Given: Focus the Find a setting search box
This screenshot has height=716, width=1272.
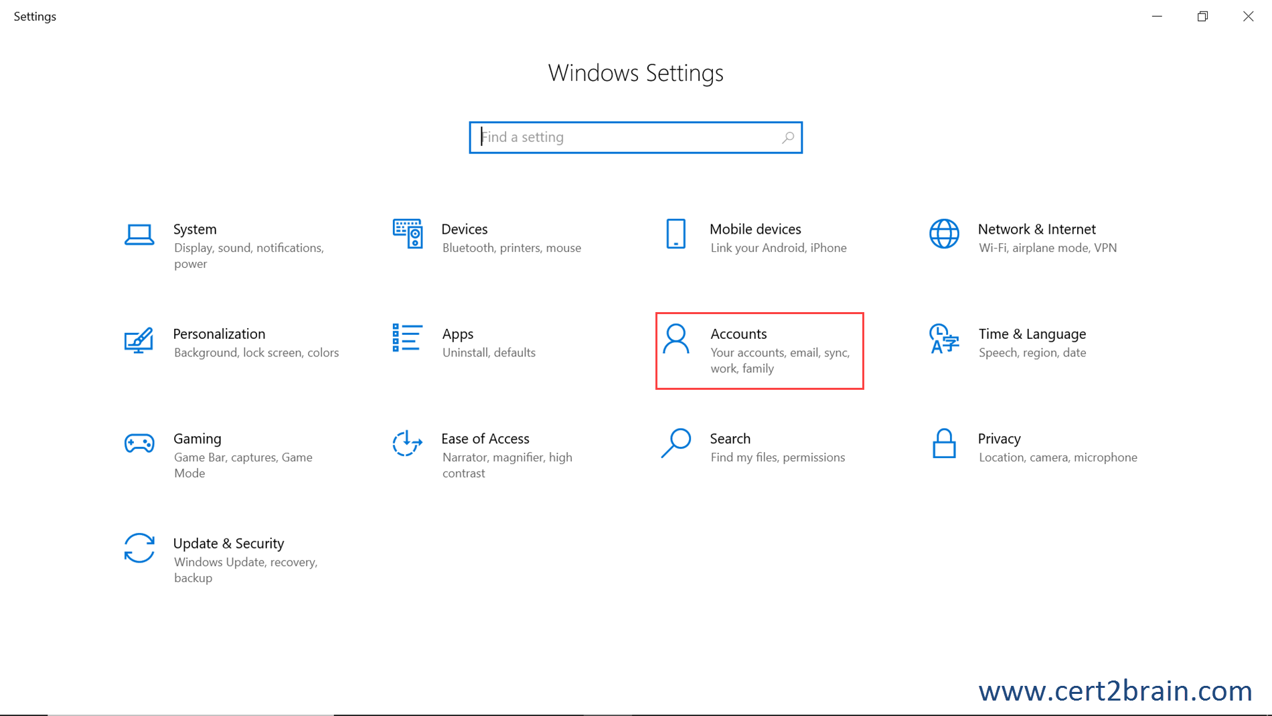Looking at the screenshot, I should (x=635, y=137).
